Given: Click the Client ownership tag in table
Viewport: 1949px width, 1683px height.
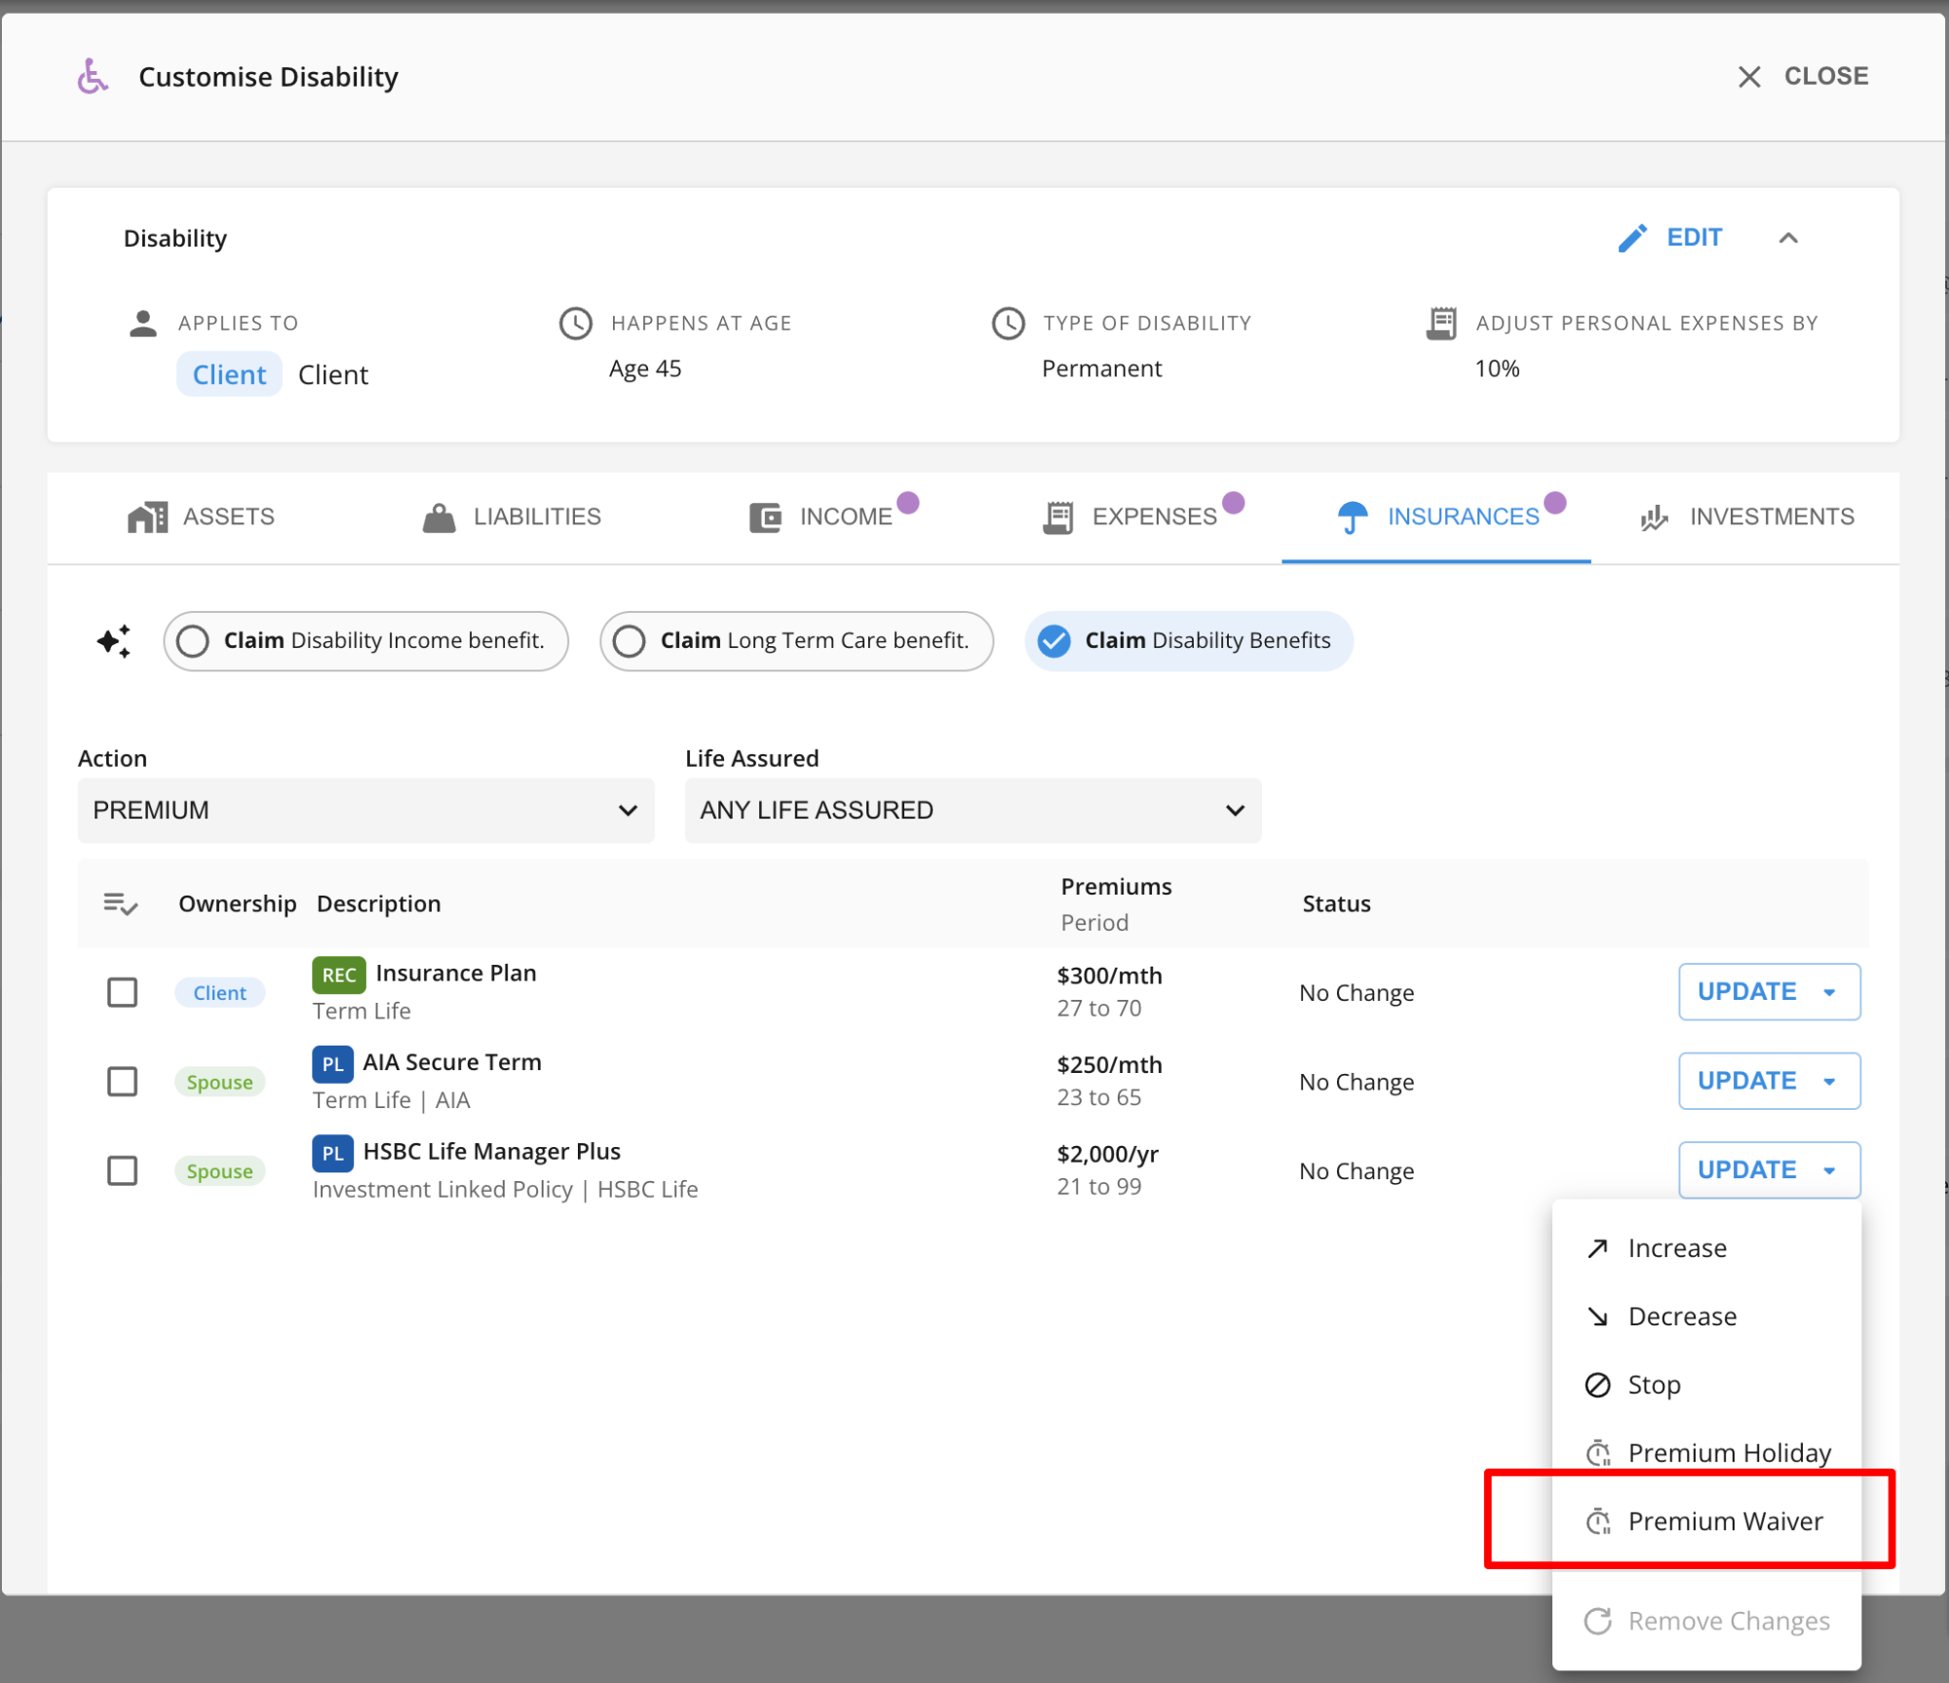Looking at the screenshot, I should 219,993.
